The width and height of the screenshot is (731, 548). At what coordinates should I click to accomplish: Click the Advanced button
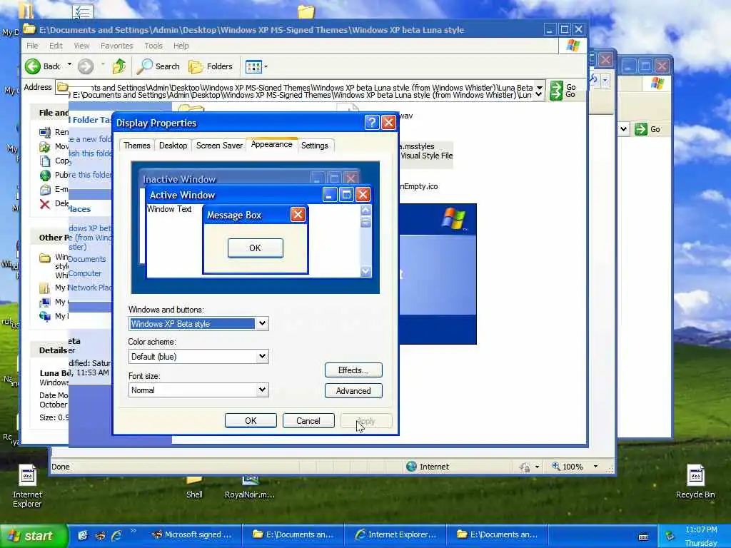[x=353, y=390]
